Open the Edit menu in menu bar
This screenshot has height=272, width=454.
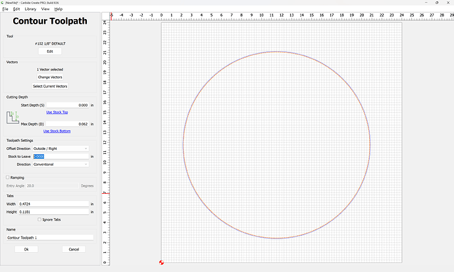coord(16,9)
